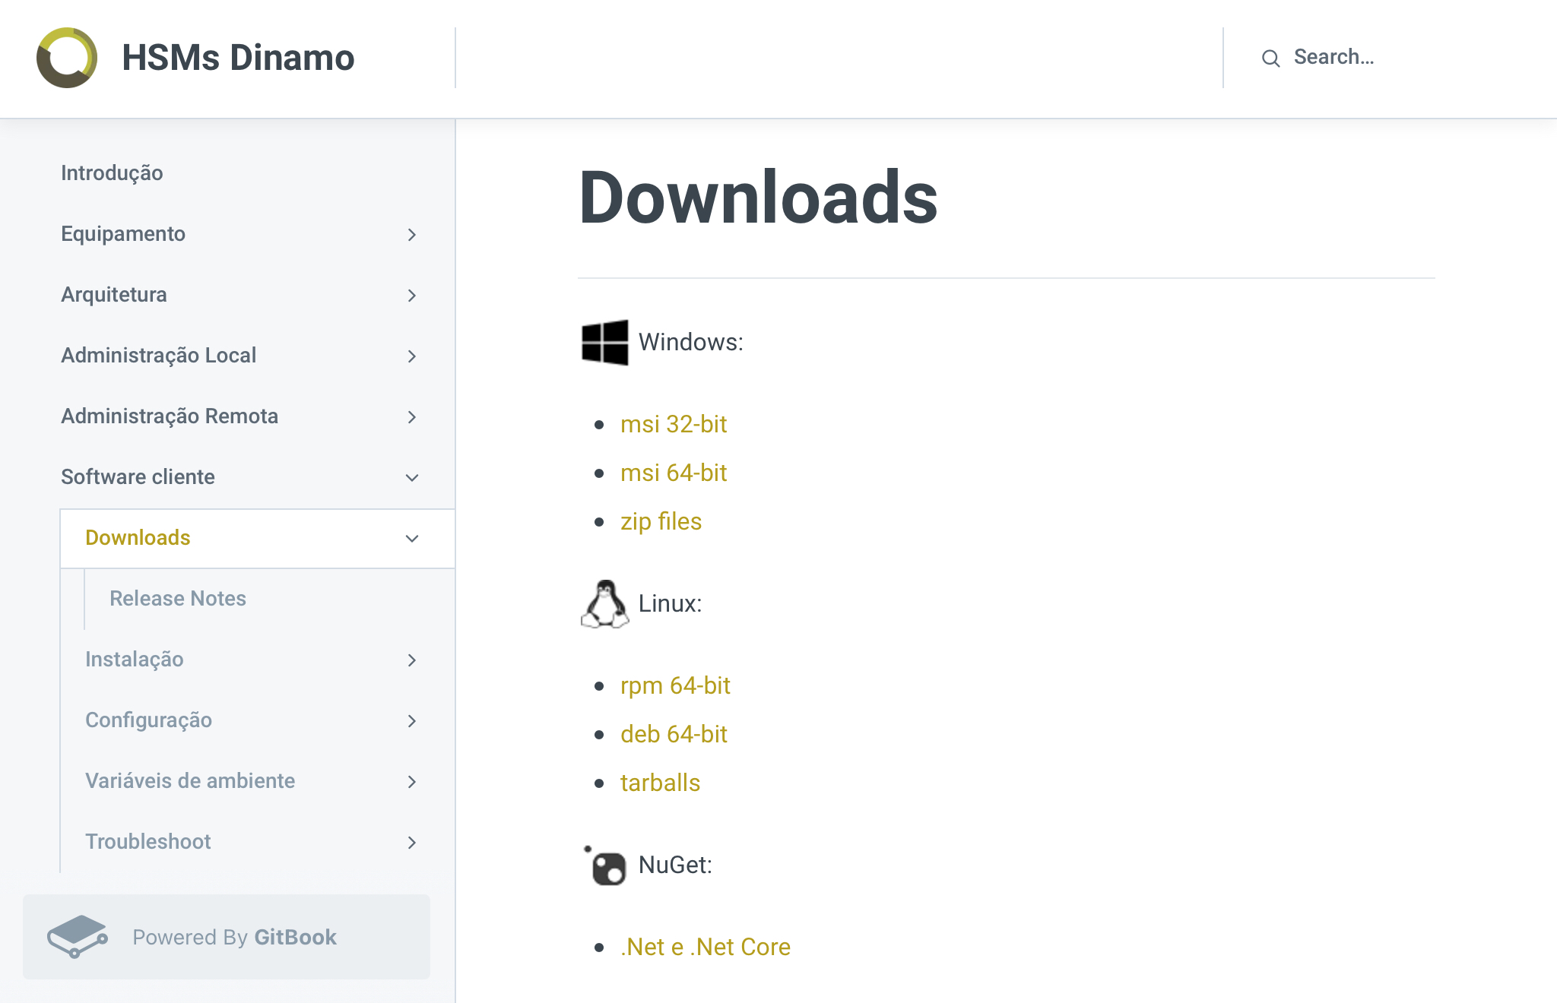Click the NuGet logo icon
Viewport: 1557px width, 1003px height.
click(x=605, y=865)
